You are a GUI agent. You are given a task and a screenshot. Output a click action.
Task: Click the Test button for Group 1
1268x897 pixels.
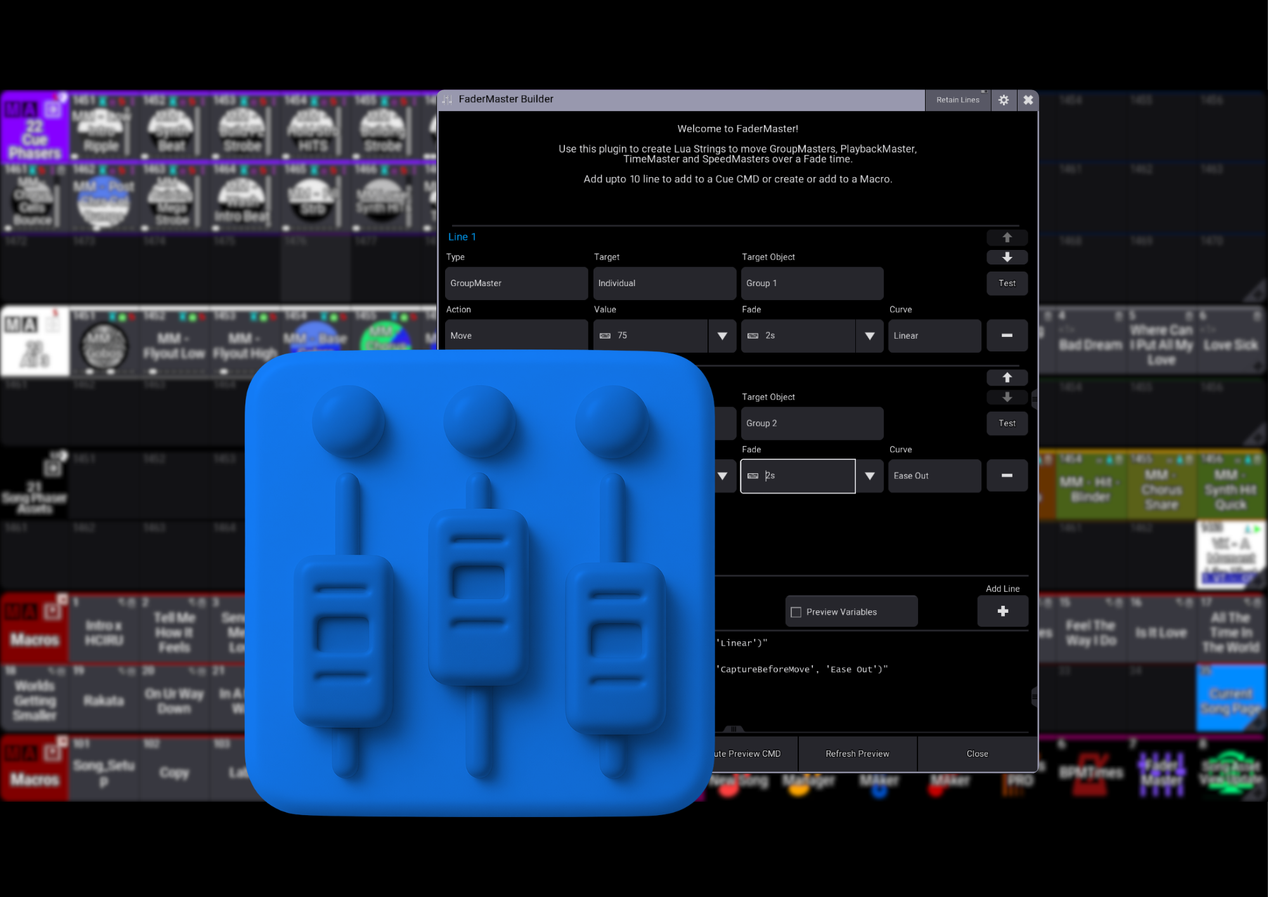(x=1007, y=284)
